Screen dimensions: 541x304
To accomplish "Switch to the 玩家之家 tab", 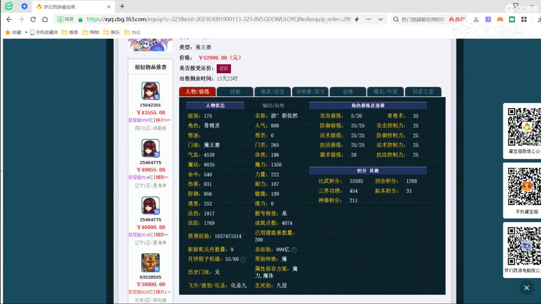I will tap(423, 92).
